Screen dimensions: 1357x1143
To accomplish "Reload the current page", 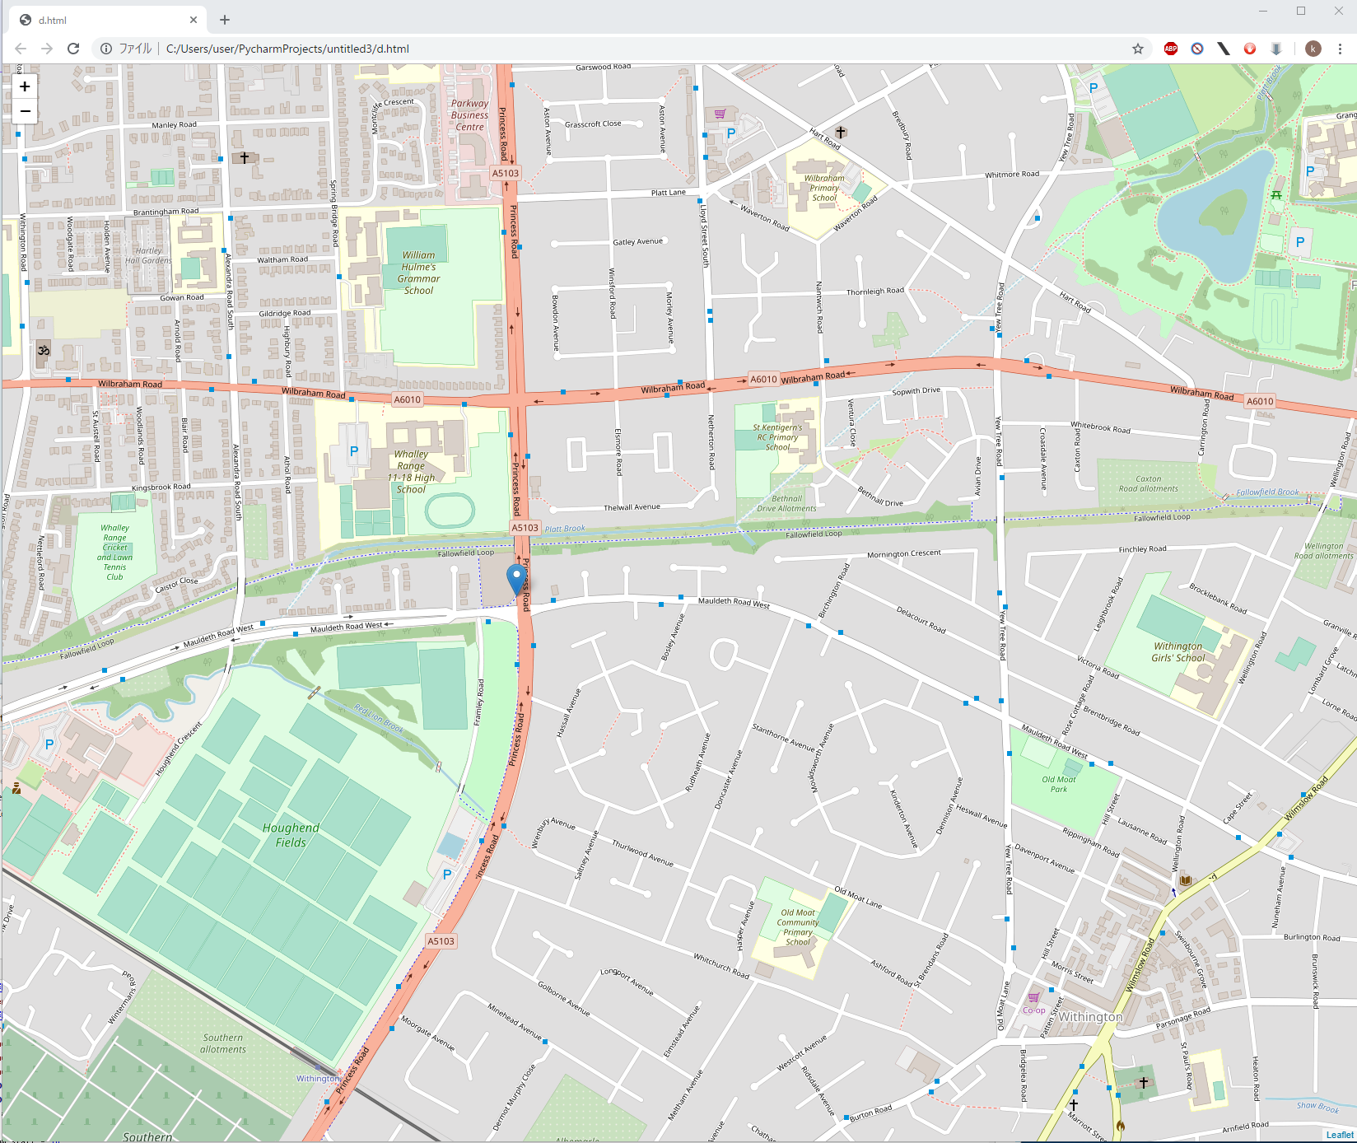I will pyautogui.click(x=73, y=49).
